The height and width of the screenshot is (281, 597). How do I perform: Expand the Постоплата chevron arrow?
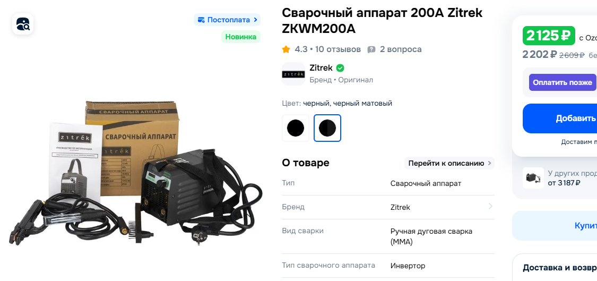(255, 20)
